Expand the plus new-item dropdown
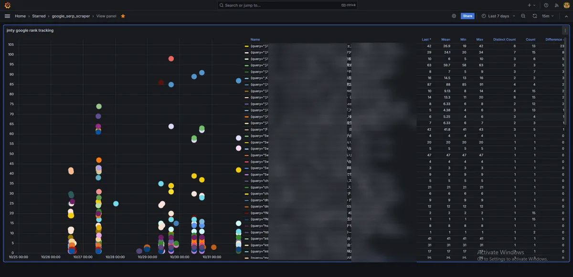 [531, 5]
